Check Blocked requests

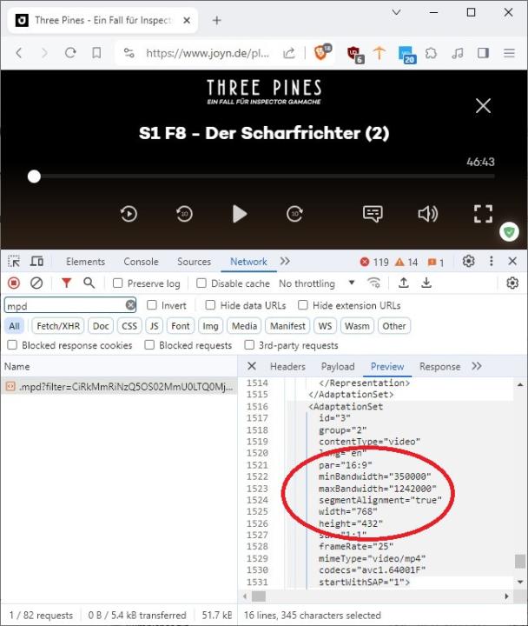(149, 345)
